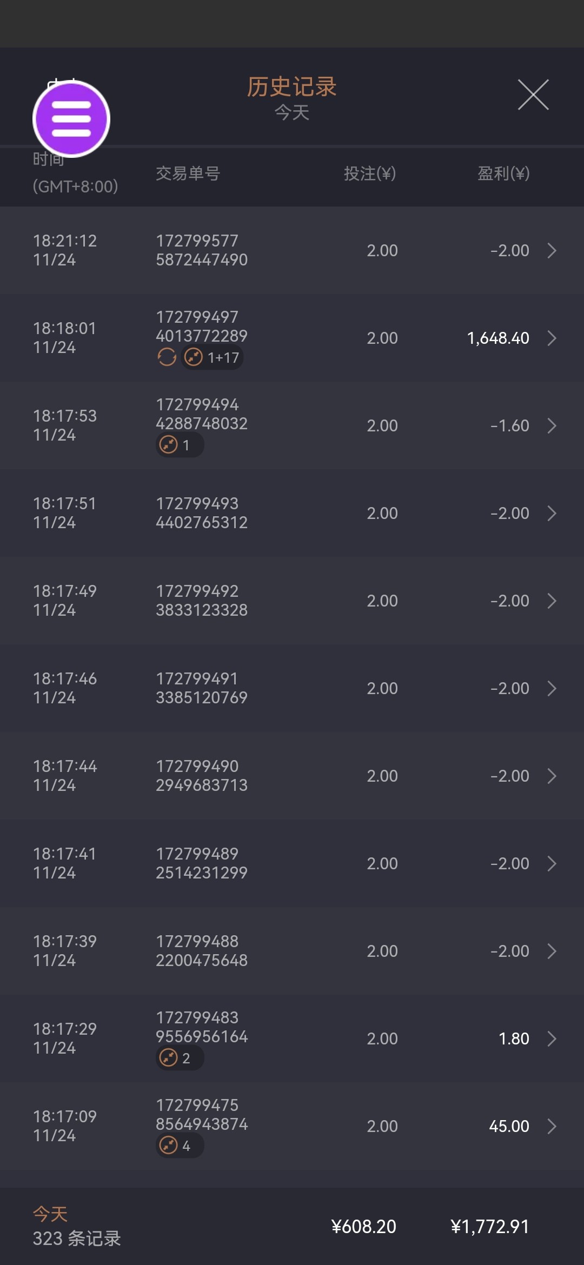Expand the -1.60 record chevron

pyautogui.click(x=552, y=425)
